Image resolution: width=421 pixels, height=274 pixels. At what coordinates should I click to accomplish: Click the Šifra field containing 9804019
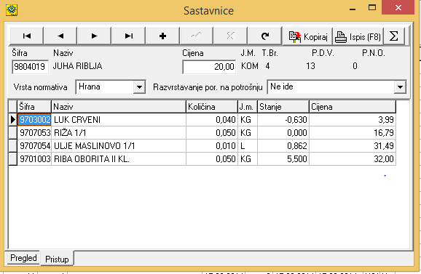point(30,66)
